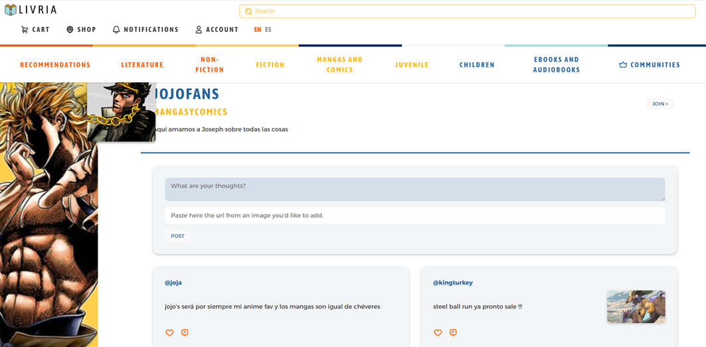Open the Ebooks and Audiobooks category
The width and height of the screenshot is (706, 347).
pos(557,65)
